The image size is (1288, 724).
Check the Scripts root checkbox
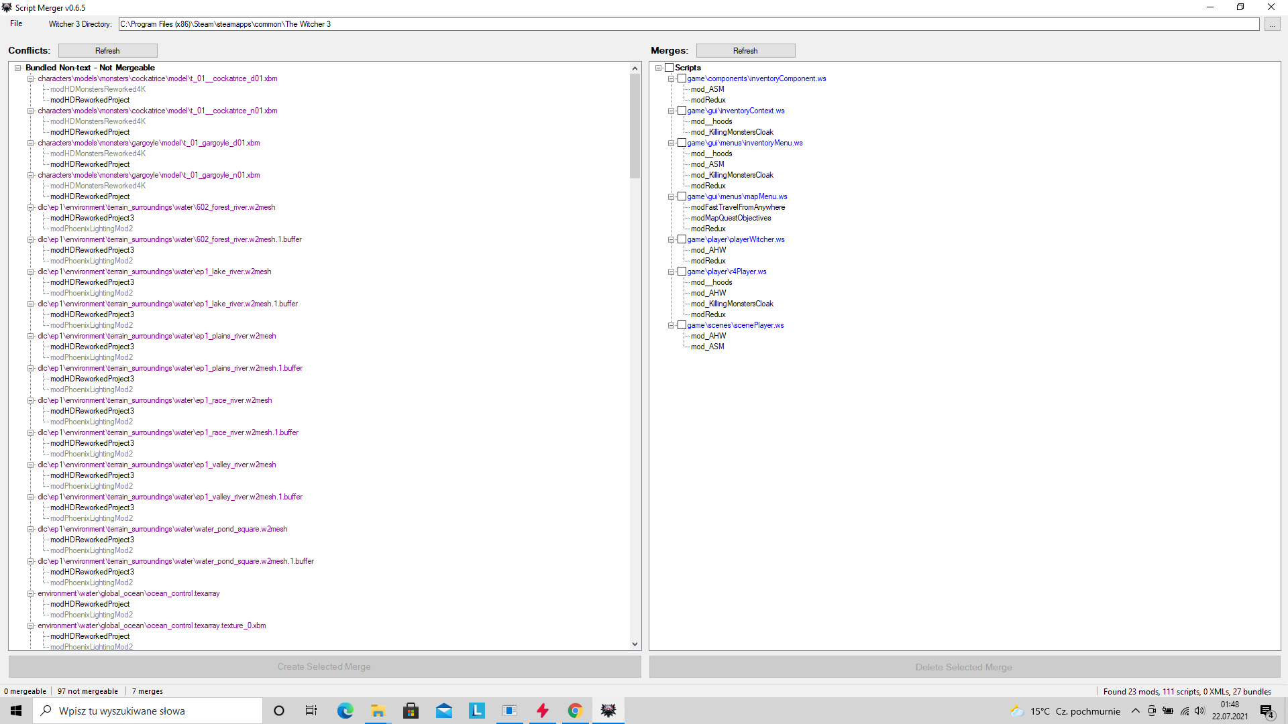pos(669,68)
